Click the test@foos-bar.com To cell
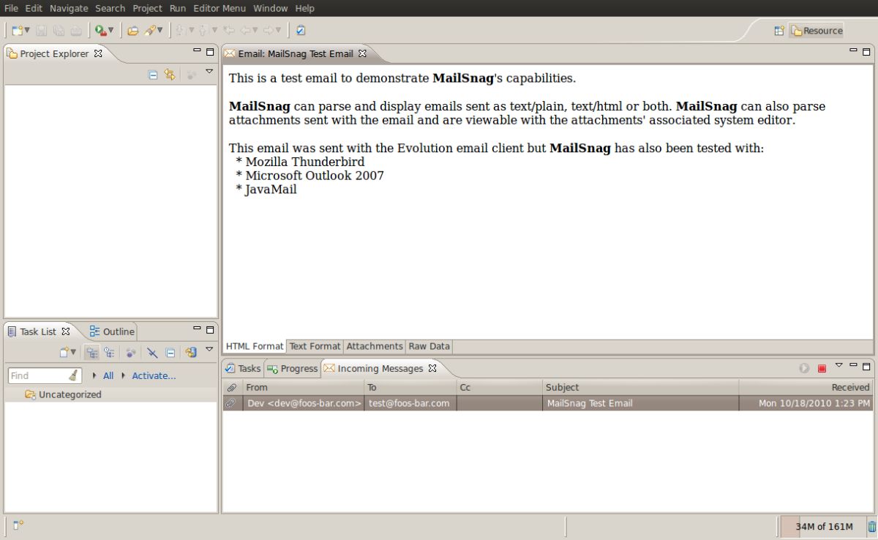The height and width of the screenshot is (540, 878). coord(410,403)
